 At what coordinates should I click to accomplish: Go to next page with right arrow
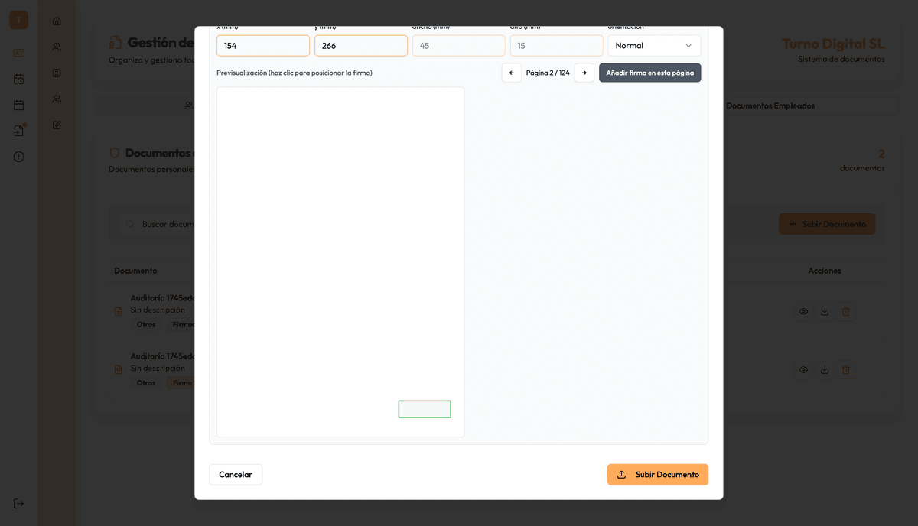point(584,73)
